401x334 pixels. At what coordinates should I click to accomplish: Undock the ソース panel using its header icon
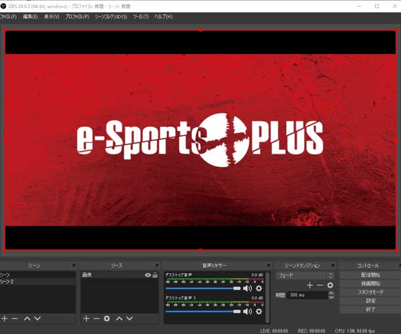[x=157, y=265]
